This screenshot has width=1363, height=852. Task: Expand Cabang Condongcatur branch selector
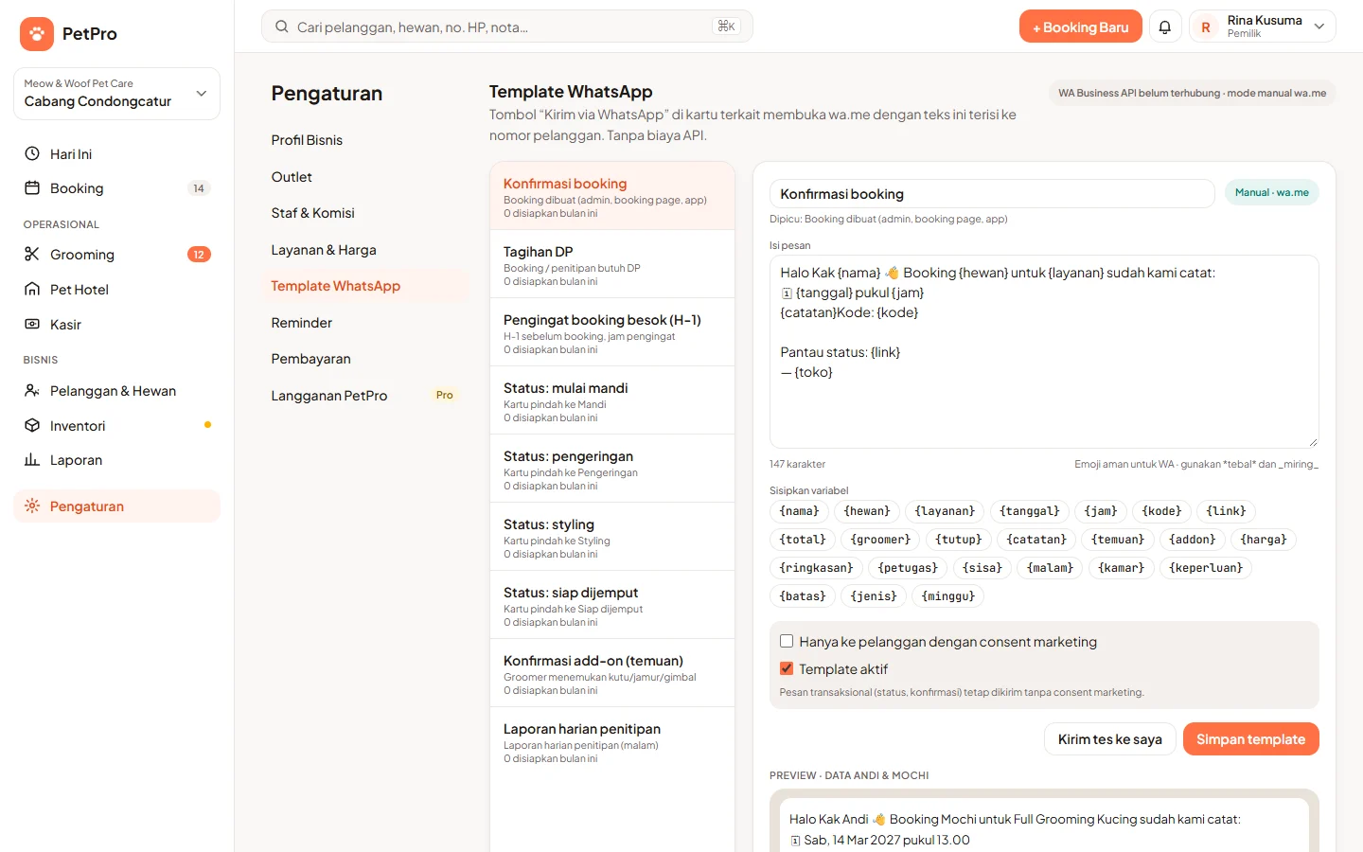pos(116,94)
